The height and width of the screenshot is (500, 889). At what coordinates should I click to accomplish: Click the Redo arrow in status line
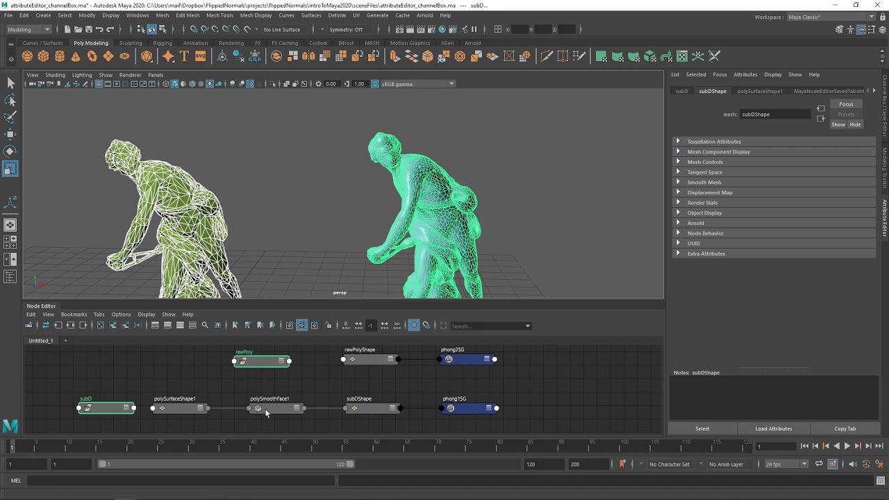[110, 29]
